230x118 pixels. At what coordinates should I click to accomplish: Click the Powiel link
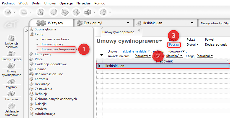tap(209, 40)
